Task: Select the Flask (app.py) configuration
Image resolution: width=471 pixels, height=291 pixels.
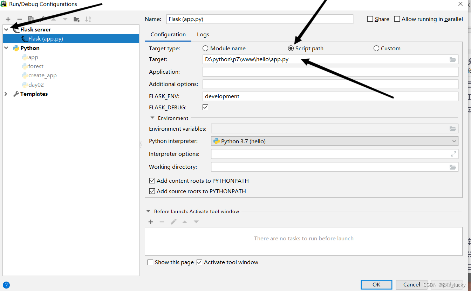Action: click(x=71, y=39)
